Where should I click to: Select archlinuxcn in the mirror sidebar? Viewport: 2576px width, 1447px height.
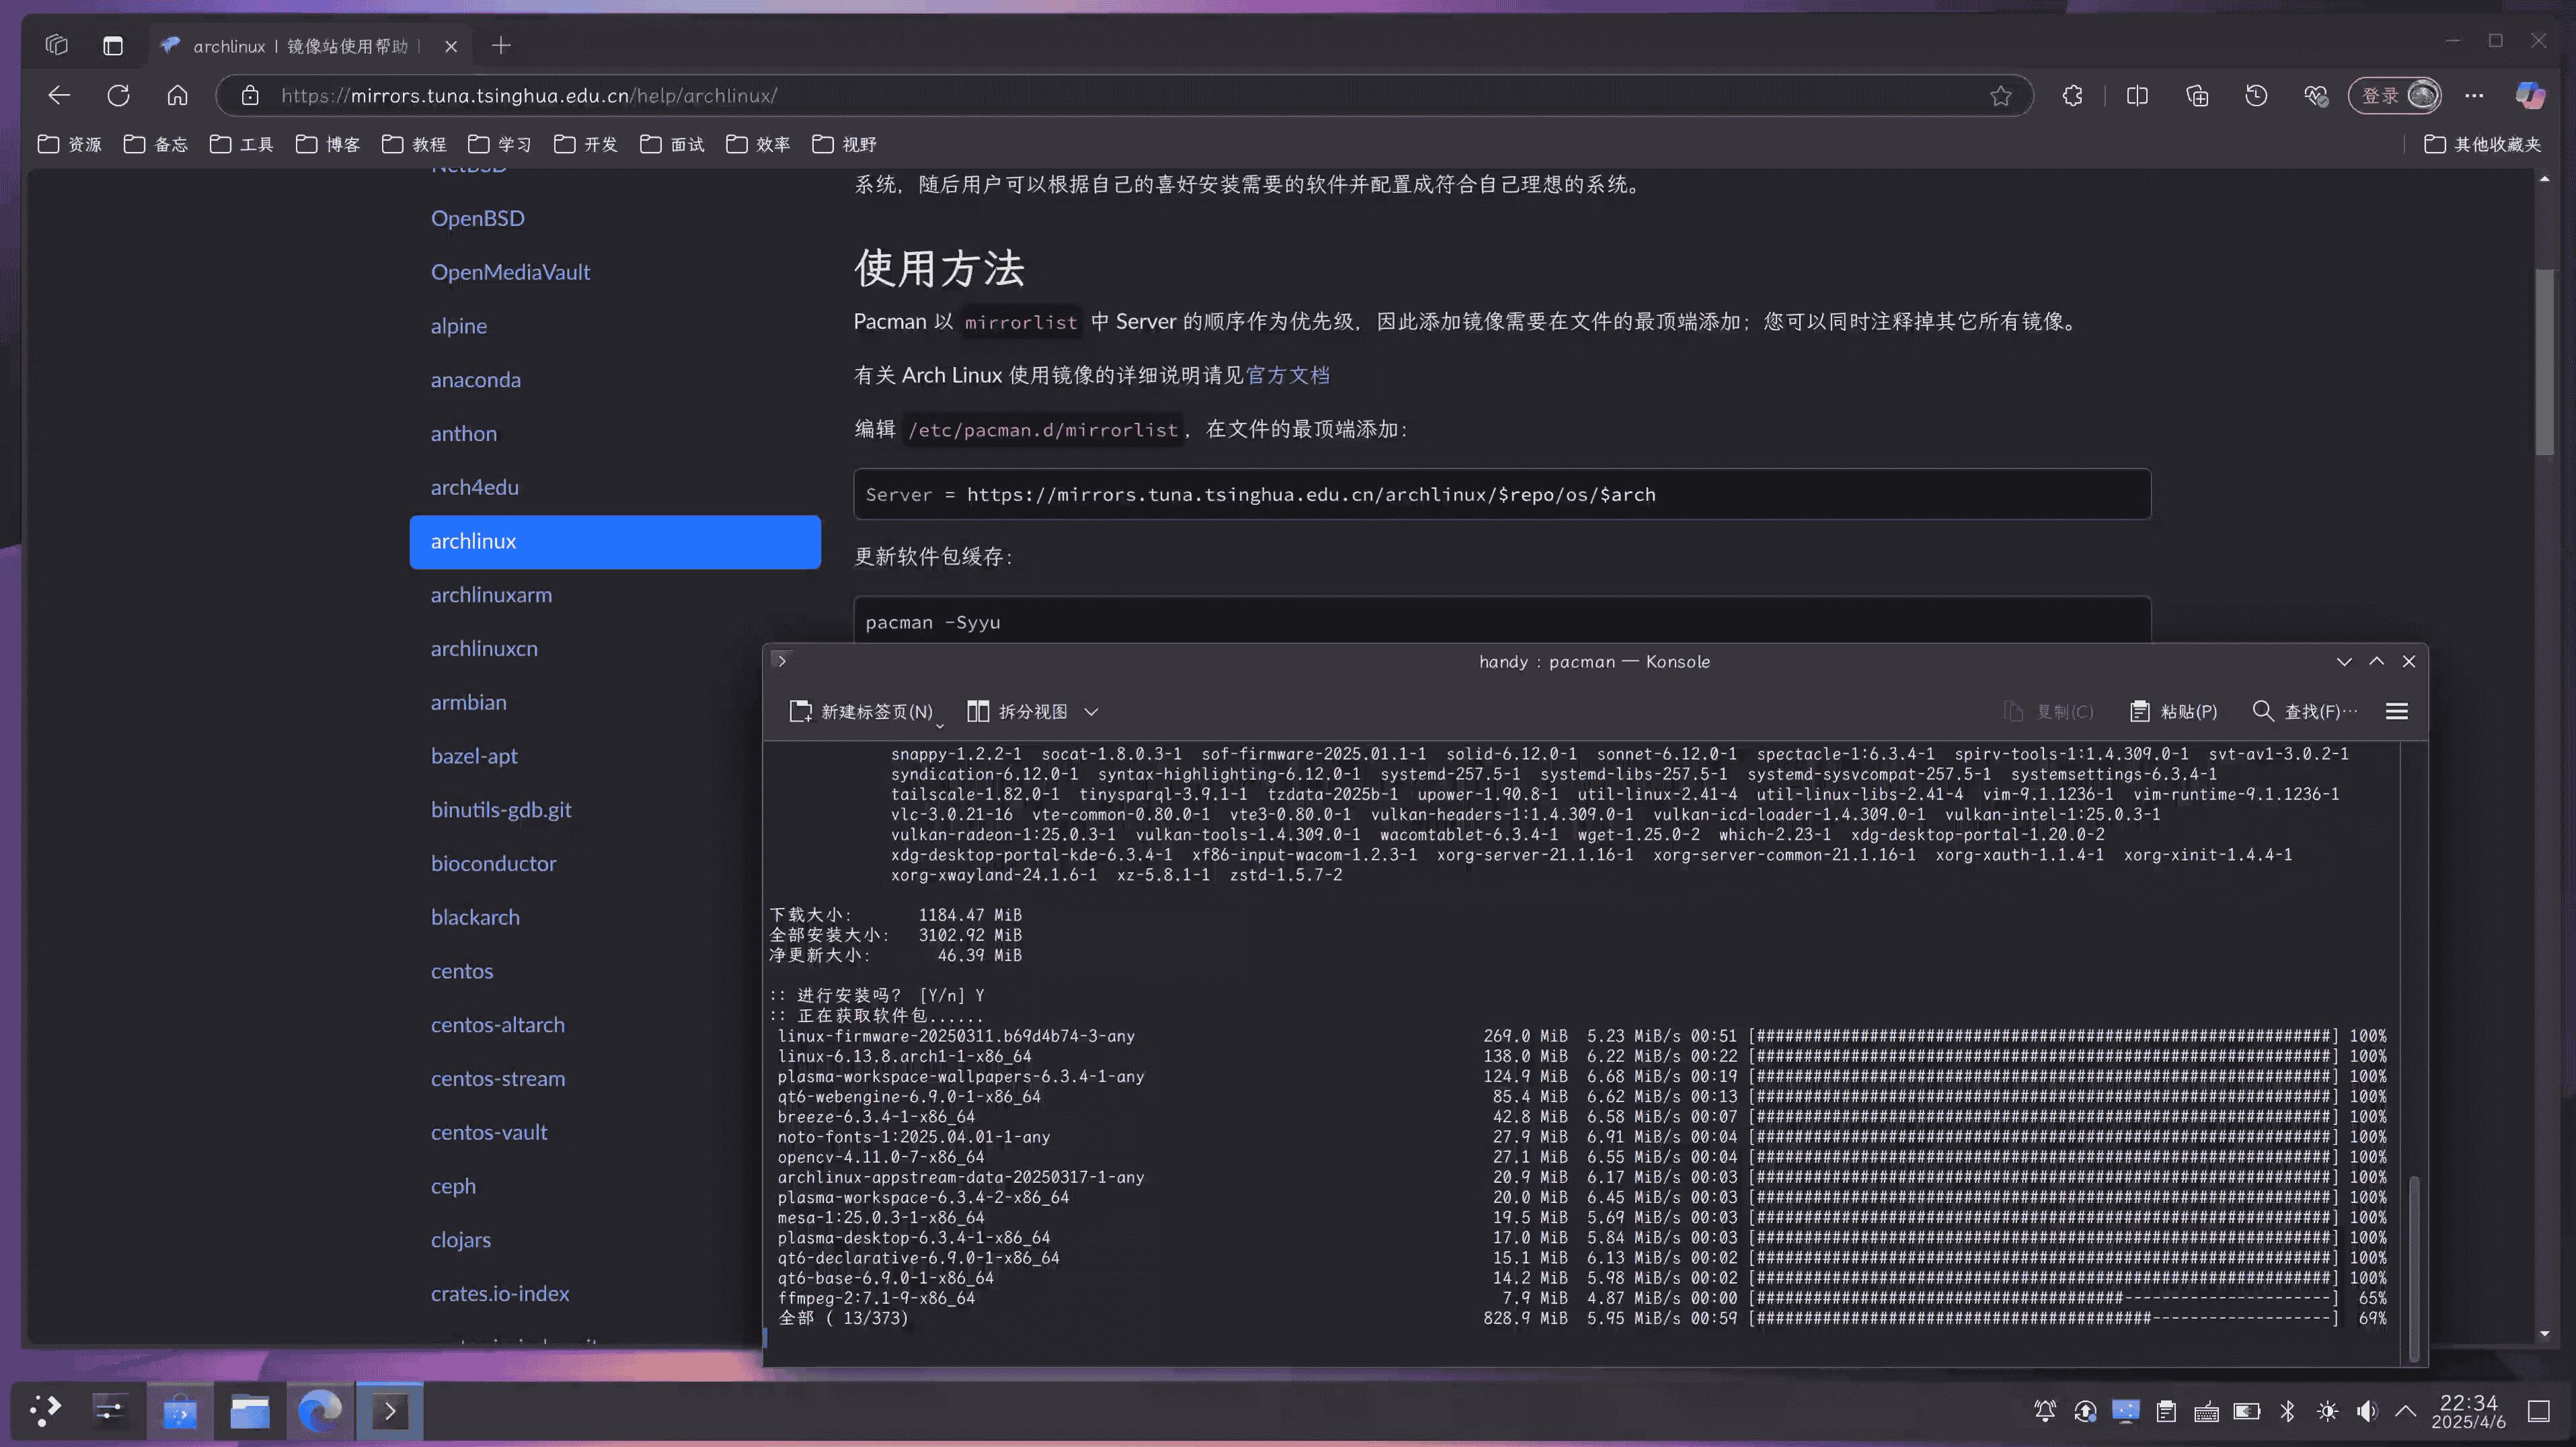tap(484, 648)
